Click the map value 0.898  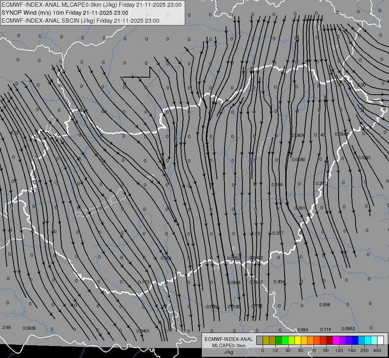pos(325,305)
